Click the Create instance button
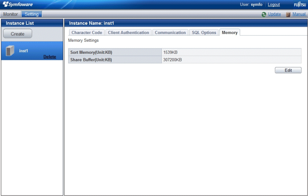308x196 pixels. 17,34
